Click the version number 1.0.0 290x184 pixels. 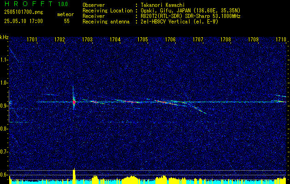click(63, 4)
